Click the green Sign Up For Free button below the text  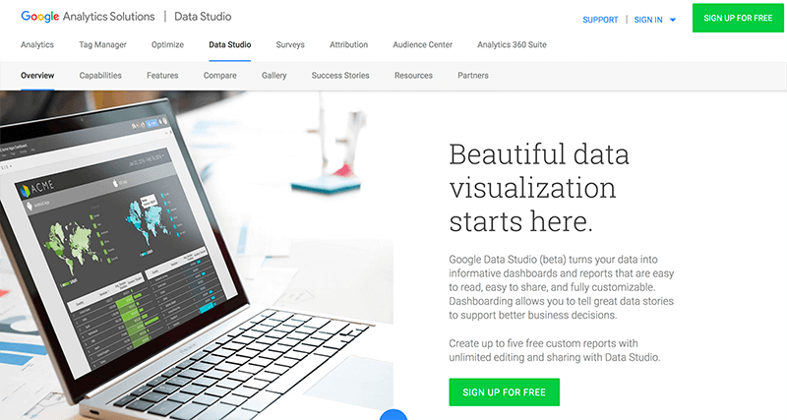point(504,391)
